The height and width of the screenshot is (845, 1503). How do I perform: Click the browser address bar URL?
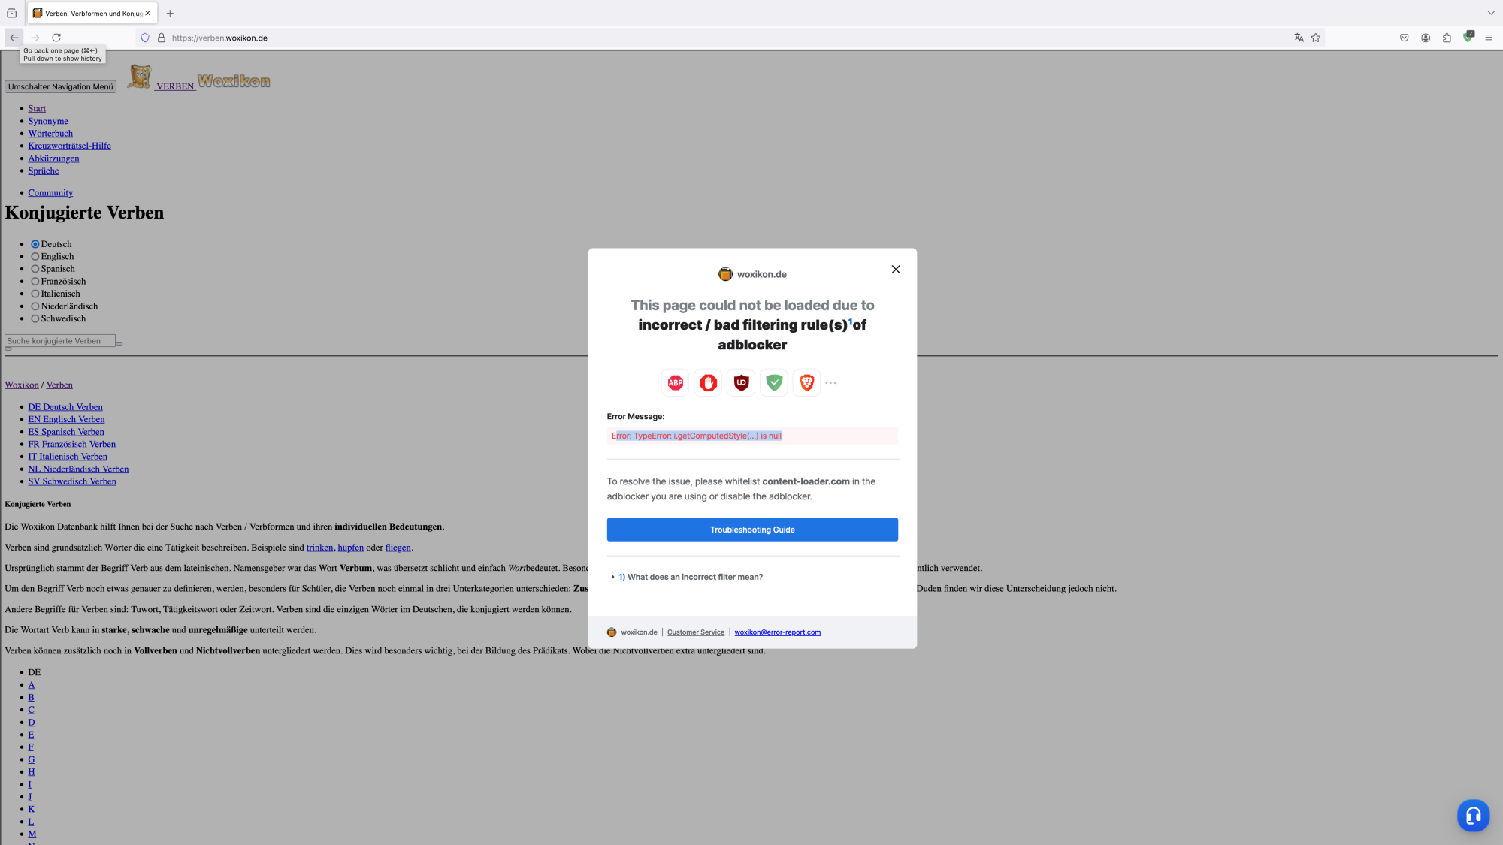pos(219,38)
